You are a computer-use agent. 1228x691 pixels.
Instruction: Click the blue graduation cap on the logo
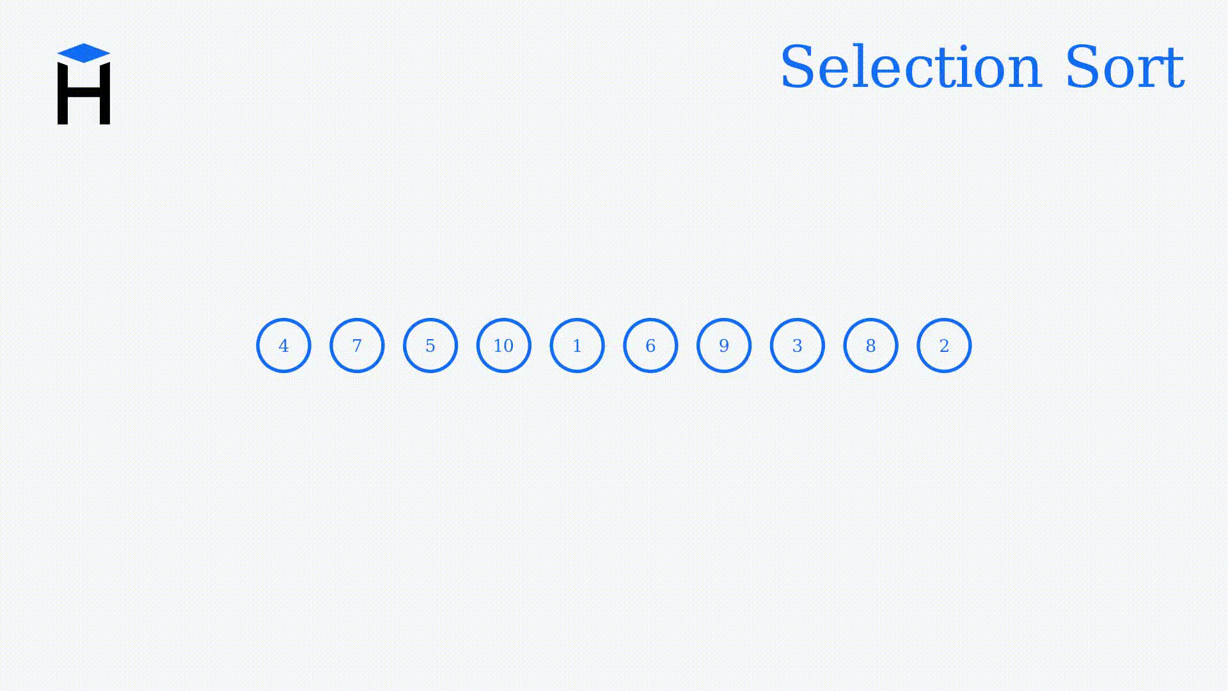tap(84, 53)
